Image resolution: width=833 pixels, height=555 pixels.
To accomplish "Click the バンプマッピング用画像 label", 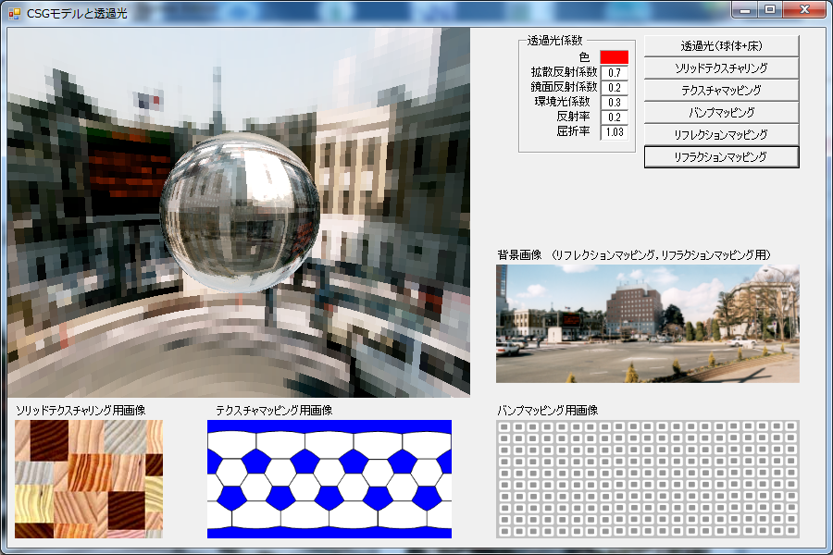I will tap(548, 411).
